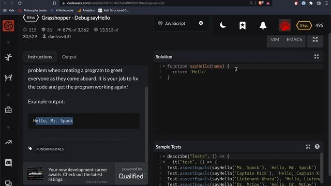Click the browser address bar URL
Viewport: 331px width, 186px height.
coord(116,3)
